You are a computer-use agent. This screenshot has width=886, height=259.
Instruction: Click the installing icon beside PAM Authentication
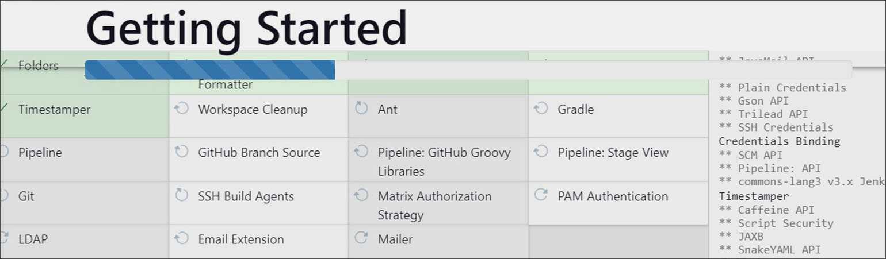(x=541, y=195)
